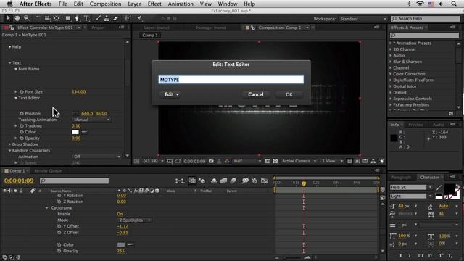Click the eyedropper in Character panel
Screen dimensions: 464x261
[439, 187]
